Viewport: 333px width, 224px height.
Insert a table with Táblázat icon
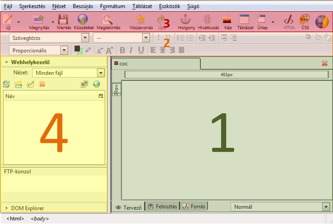(x=245, y=20)
